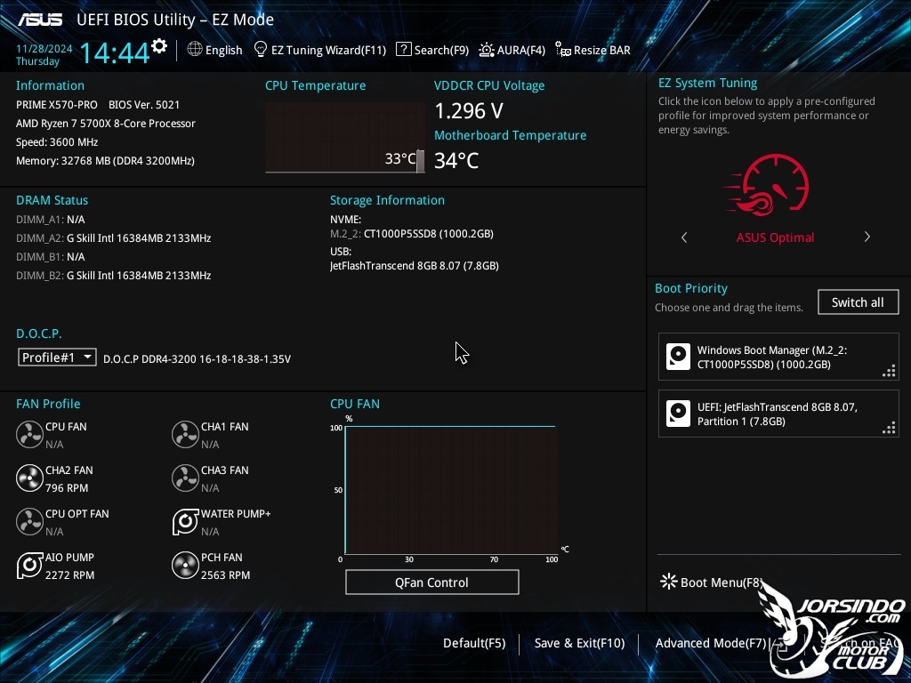911x683 pixels.
Task: Open AURA(F4) menu
Action: [521, 50]
